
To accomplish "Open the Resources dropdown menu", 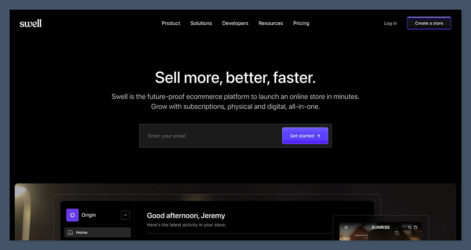I will (271, 23).
